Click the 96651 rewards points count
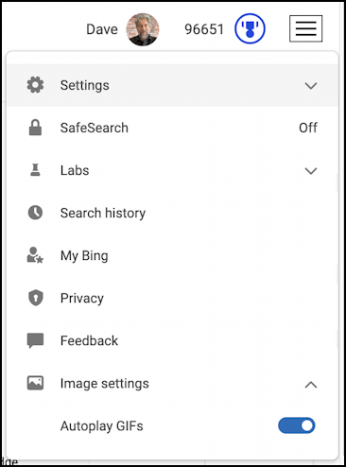Screen dimensions: 346x467 204,29
